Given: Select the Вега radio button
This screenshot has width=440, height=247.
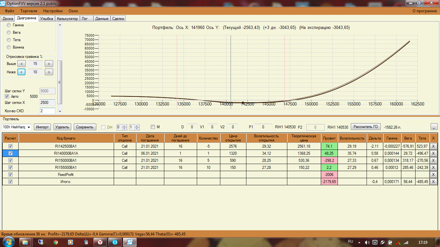Looking at the screenshot, I should [x=9, y=32].
